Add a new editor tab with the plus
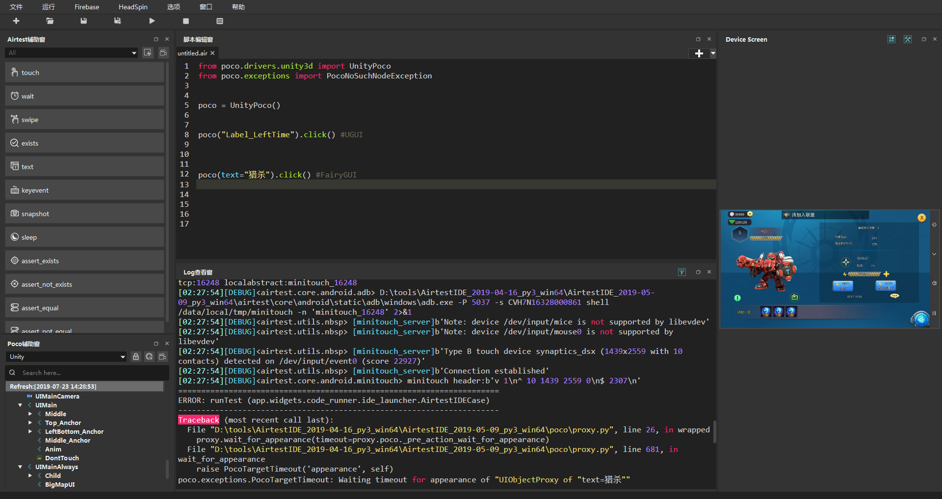The width and height of the screenshot is (942, 499). 699,53
